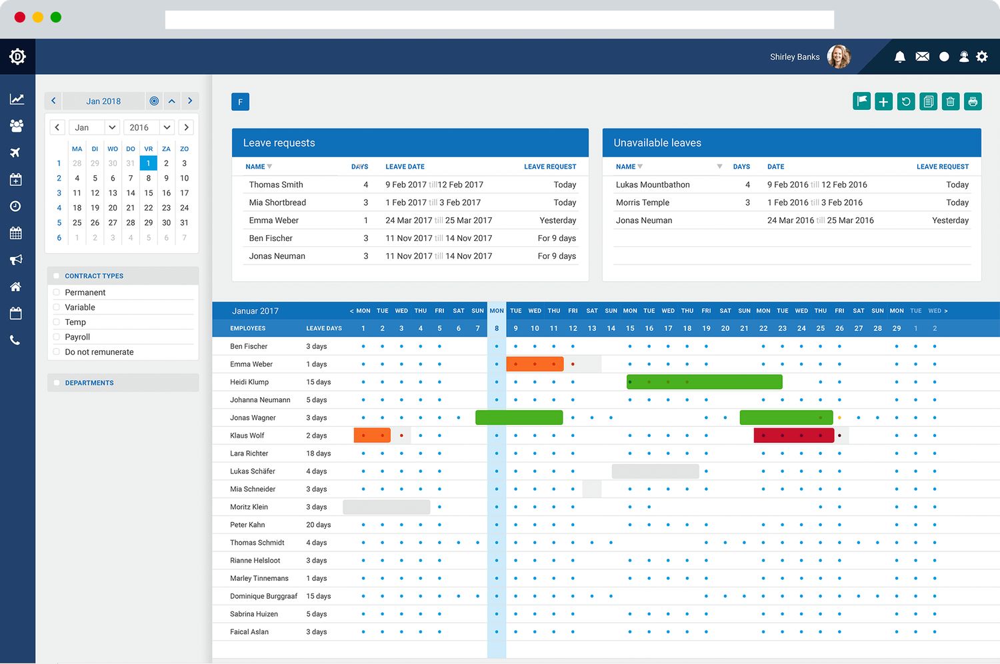Open the megaphone announcements icon in sidebar
The width and height of the screenshot is (1000, 664).
tap(16, 260)
